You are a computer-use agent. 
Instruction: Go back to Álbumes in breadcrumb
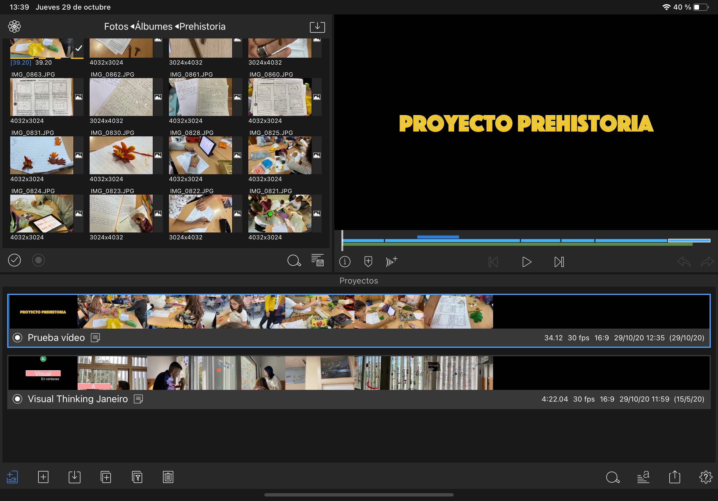(x=153, y=26)
